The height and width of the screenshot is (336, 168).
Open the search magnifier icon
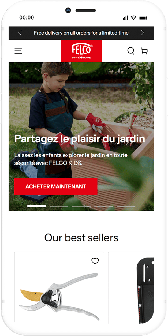tap(130, 51)
